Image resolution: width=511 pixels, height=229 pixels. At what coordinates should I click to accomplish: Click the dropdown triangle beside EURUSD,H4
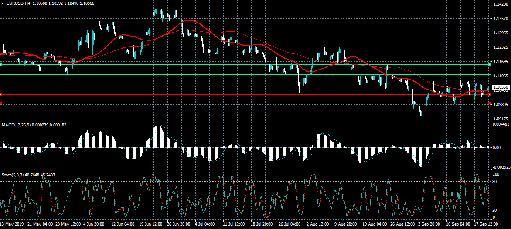(3, 3)
